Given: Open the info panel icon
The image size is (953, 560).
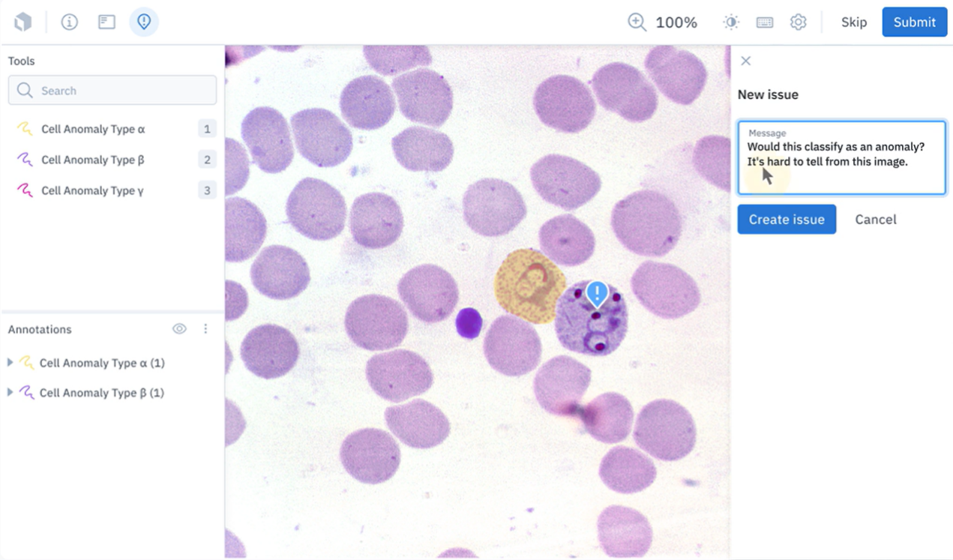Looking at the screenshot, I should click(69, 22).
